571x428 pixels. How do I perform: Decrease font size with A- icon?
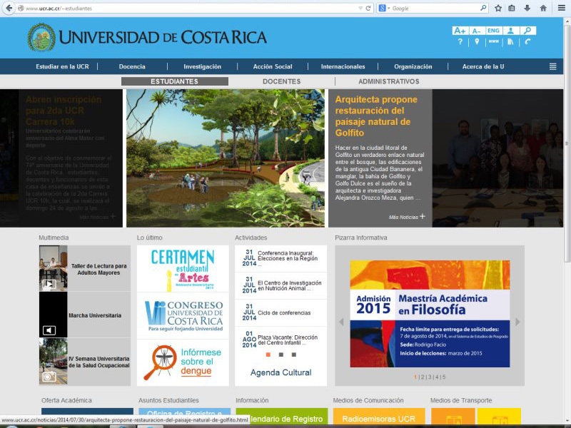(477, 31)
